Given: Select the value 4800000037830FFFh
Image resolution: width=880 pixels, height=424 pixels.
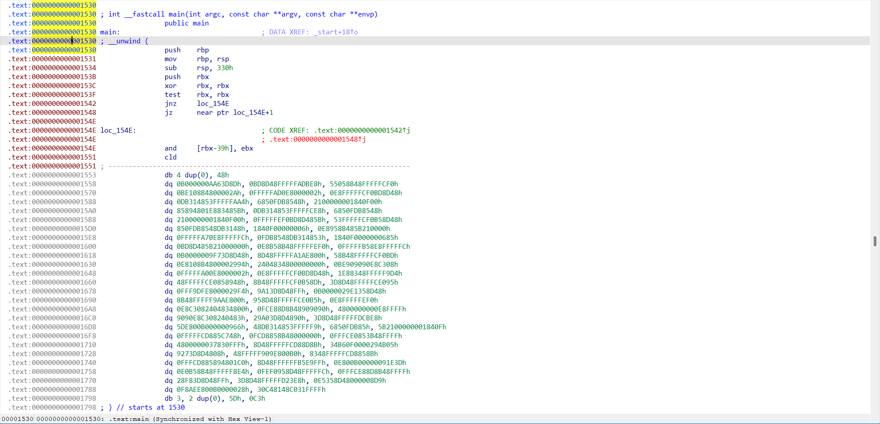Looking at the screenshot, I should click(211, 345).
